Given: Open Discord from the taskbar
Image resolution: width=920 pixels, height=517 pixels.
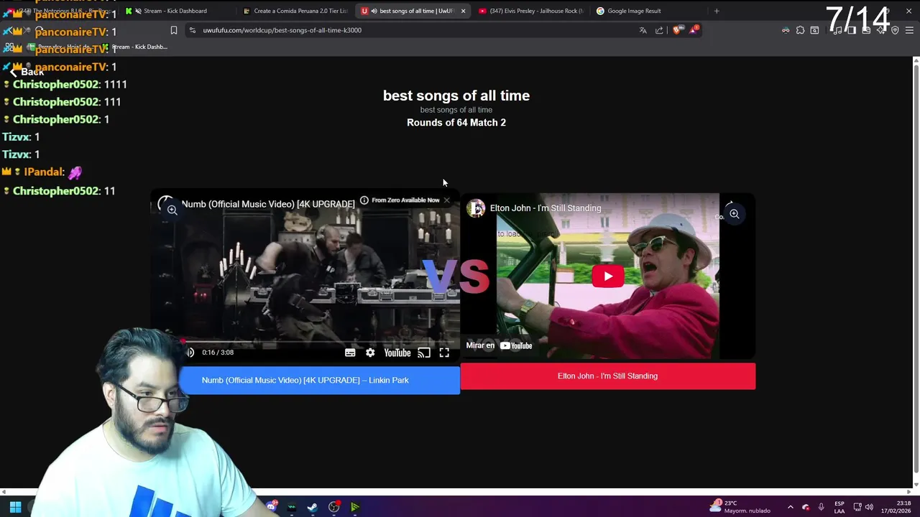Looking at the screenshot, I should (271, 507).
